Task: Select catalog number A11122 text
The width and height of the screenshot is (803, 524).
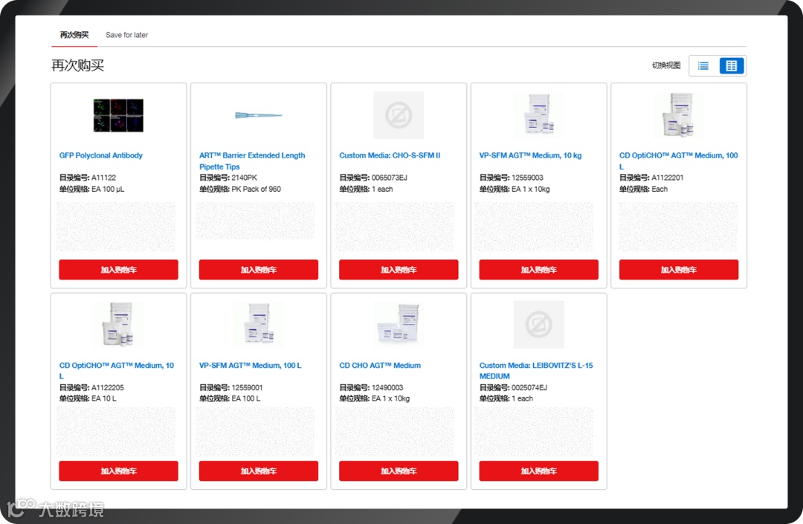Action: pos(103,178)
